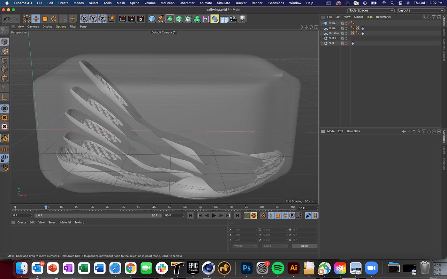Switch to Texture mode in left palette

4,51
